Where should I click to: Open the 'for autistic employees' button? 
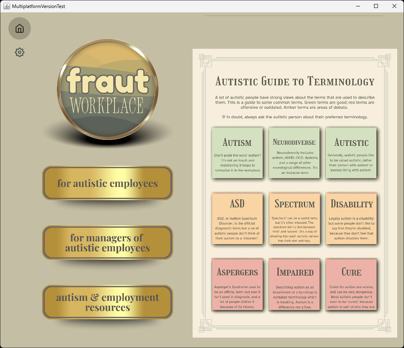tap(107, 183)
